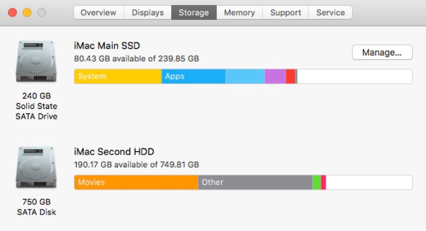Click the pink segment on HDD bar
The image size is (426, 231).
coord(323,182)
